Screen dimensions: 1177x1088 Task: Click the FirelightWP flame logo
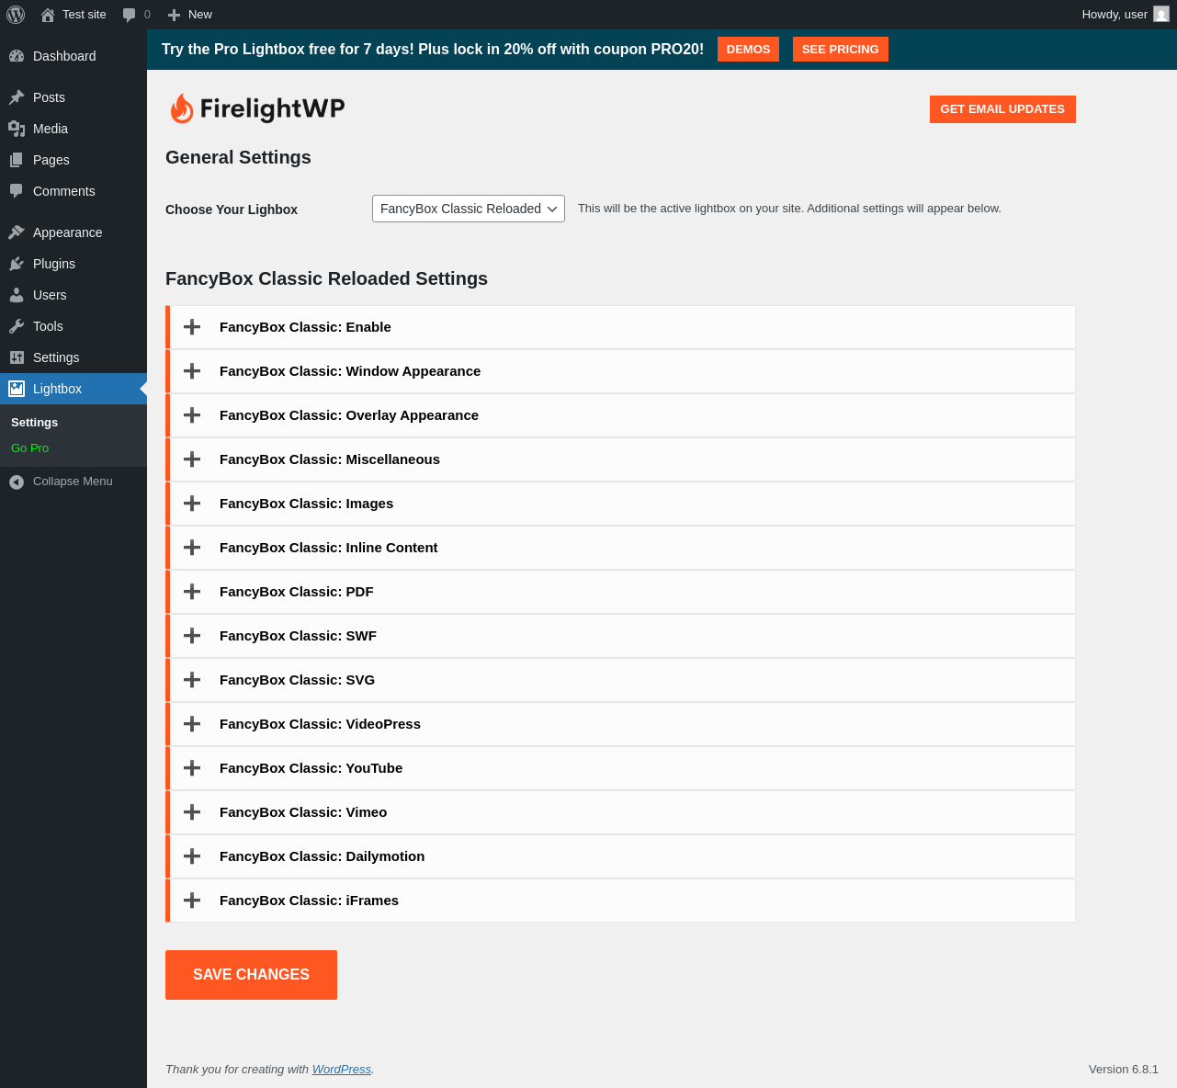(182, 108)
